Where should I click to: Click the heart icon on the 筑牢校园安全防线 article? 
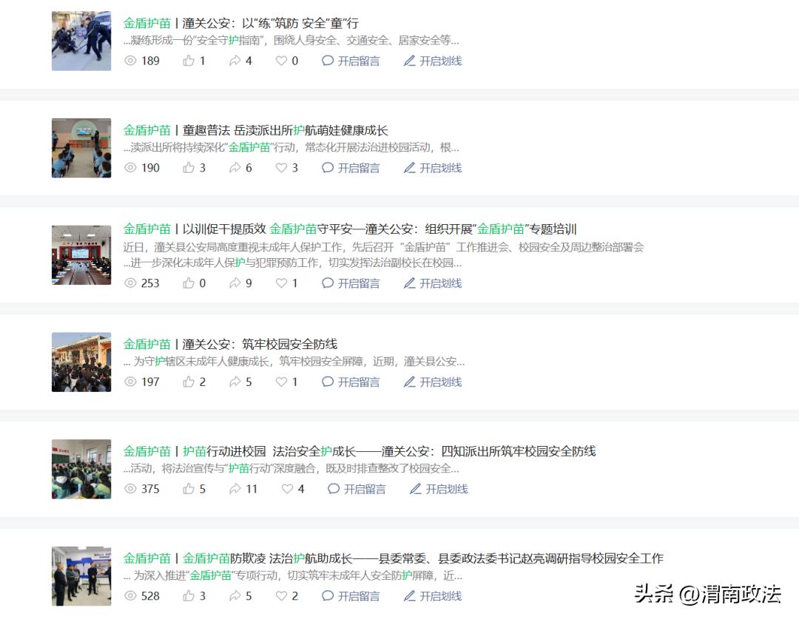[281, 382]
